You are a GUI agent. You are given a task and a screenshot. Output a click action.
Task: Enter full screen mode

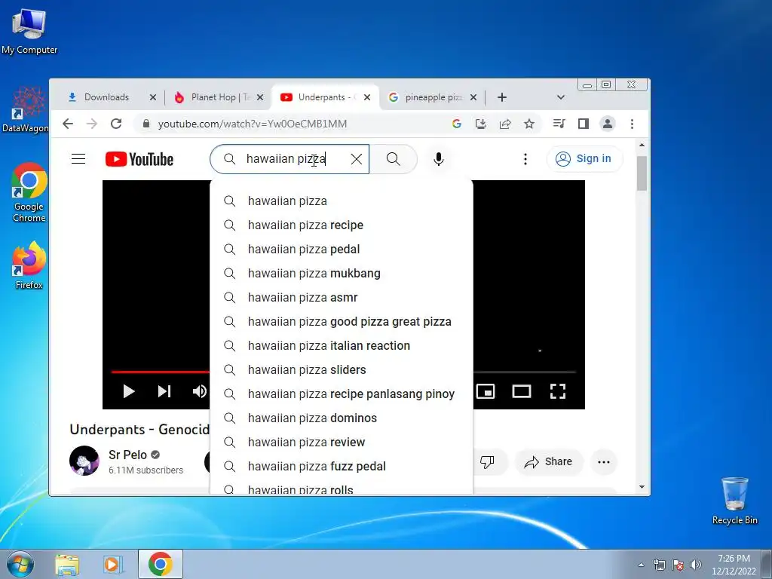click(557, 391)
